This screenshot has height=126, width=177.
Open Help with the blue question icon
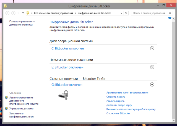(170, 18)
